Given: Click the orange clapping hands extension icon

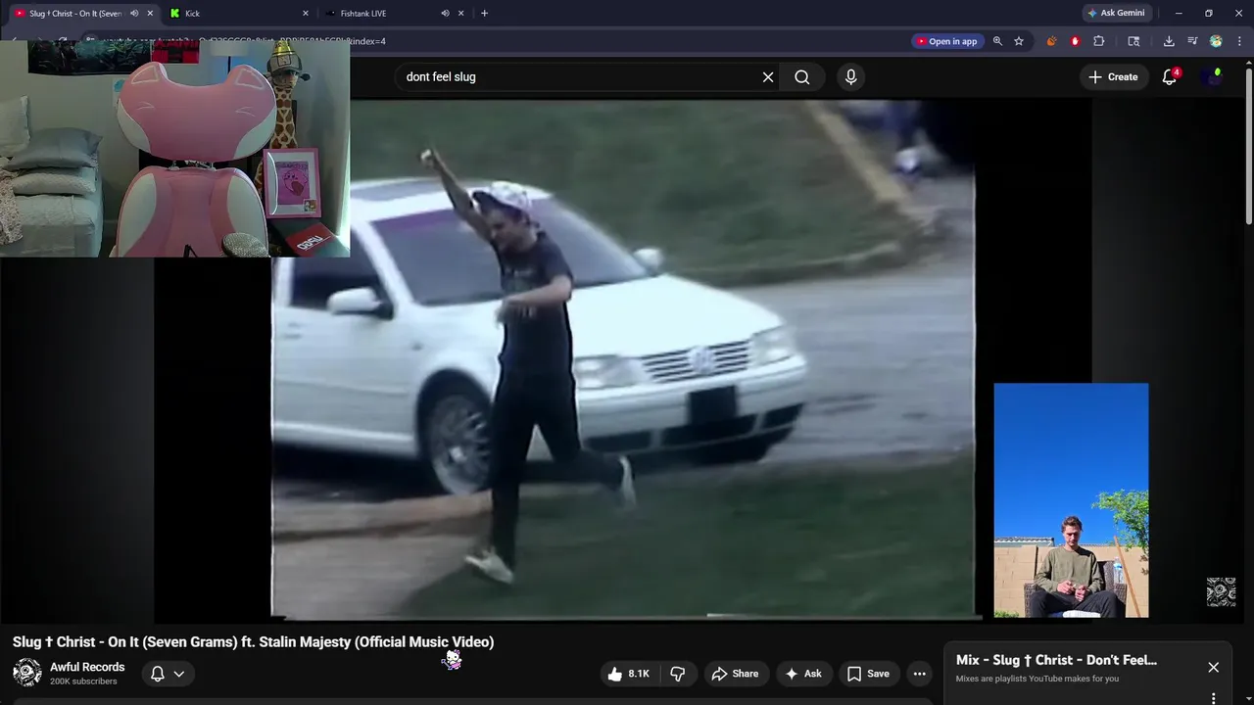Looking at the screenshot, I should [x=1051, y=41].
